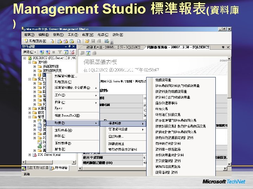Click the SQL Server Compact Query icon
This screenshot has height=189, width=253.
(79, 41)
